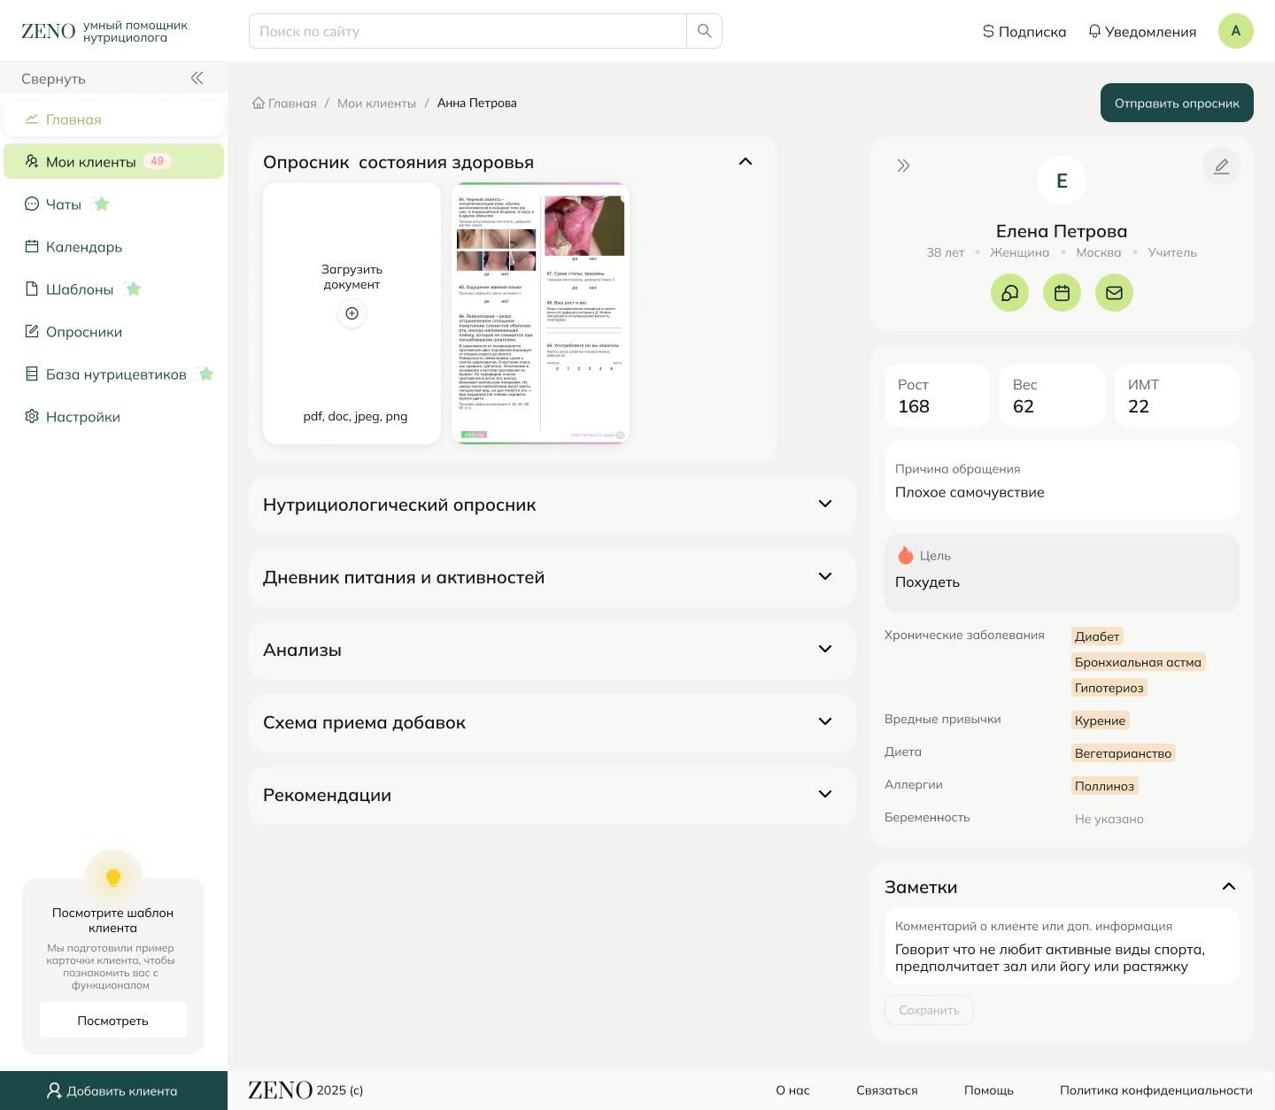Image resolution: width=1275 pixels, height=1110 pixels.
Task: Collapse sidebar with double chevron icon
Action: (x=197, y=78)
